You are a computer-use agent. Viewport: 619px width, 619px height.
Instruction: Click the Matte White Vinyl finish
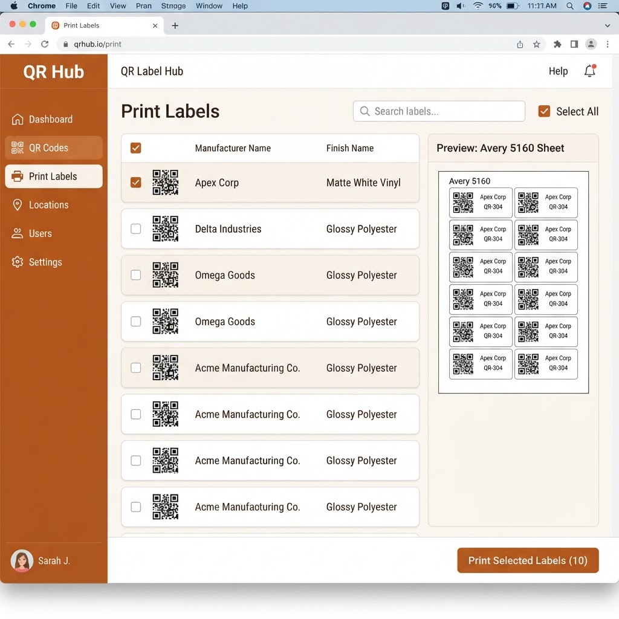tap(363, 183)
